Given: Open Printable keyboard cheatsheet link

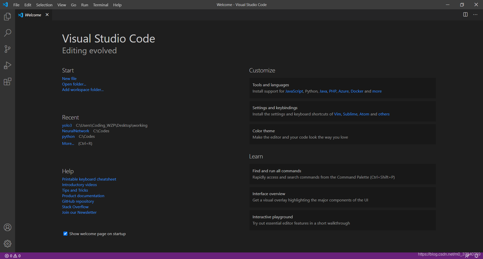Looking at the screenshot, I should 89,179.
